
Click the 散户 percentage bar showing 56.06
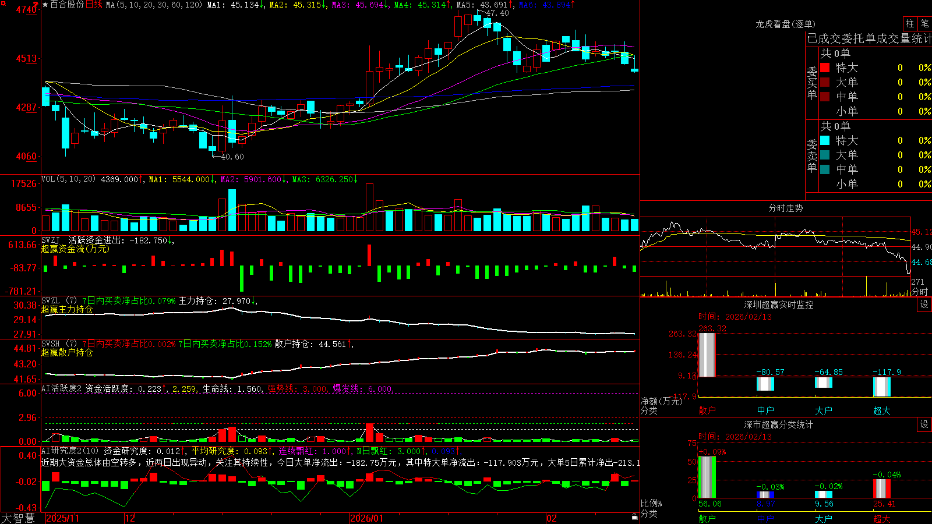pos(707,477)
